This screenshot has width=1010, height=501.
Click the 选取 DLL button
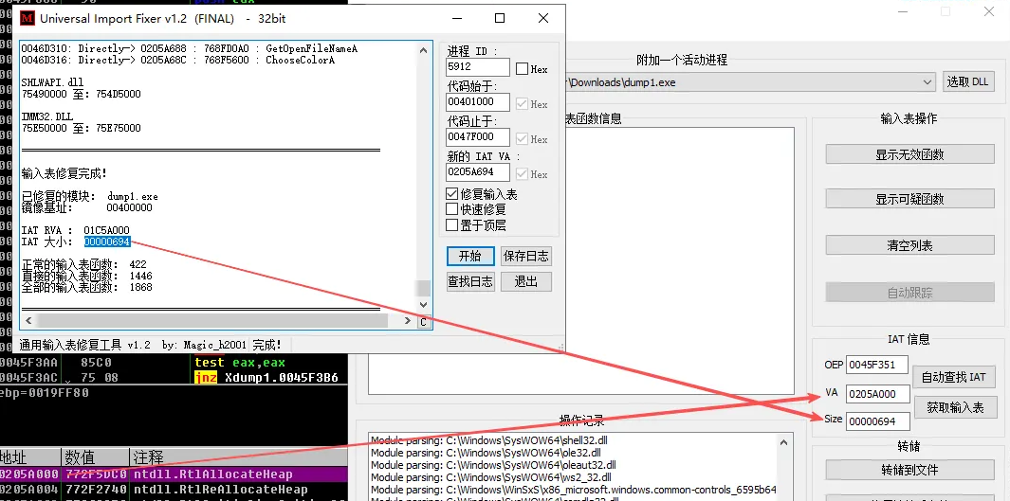[x=969, y=81]
